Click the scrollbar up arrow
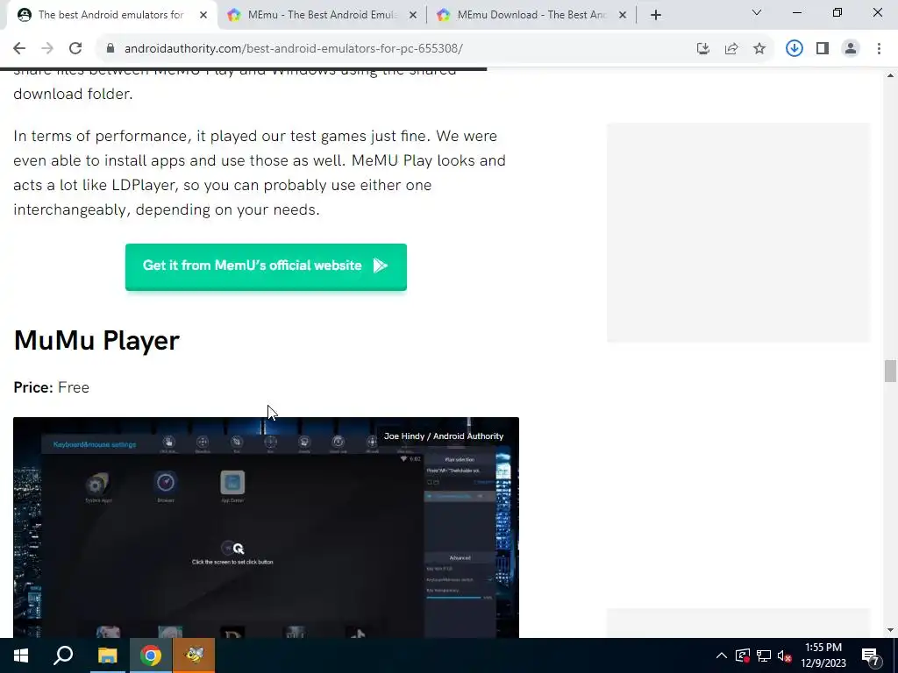898x673 pixels. tap(890, 75)
